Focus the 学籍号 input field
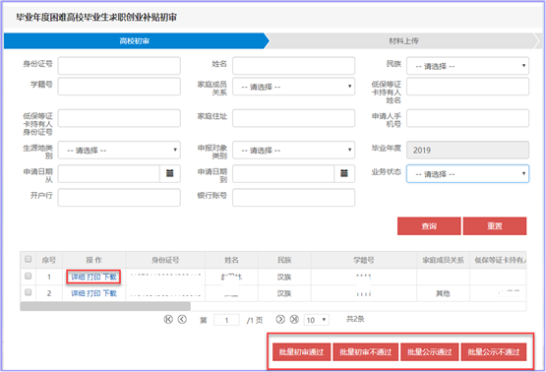 [119, 87]
